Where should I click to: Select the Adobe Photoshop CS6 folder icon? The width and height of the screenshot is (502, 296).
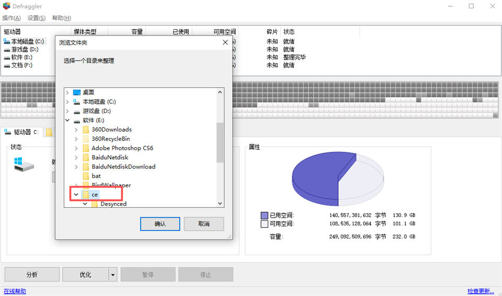(x=86, y=148)
